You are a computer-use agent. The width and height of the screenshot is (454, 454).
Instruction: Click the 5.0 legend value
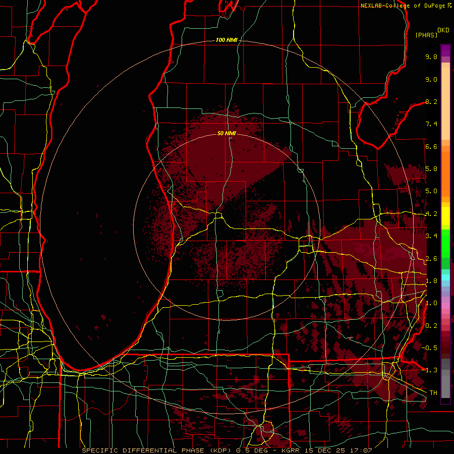(431, 191)
